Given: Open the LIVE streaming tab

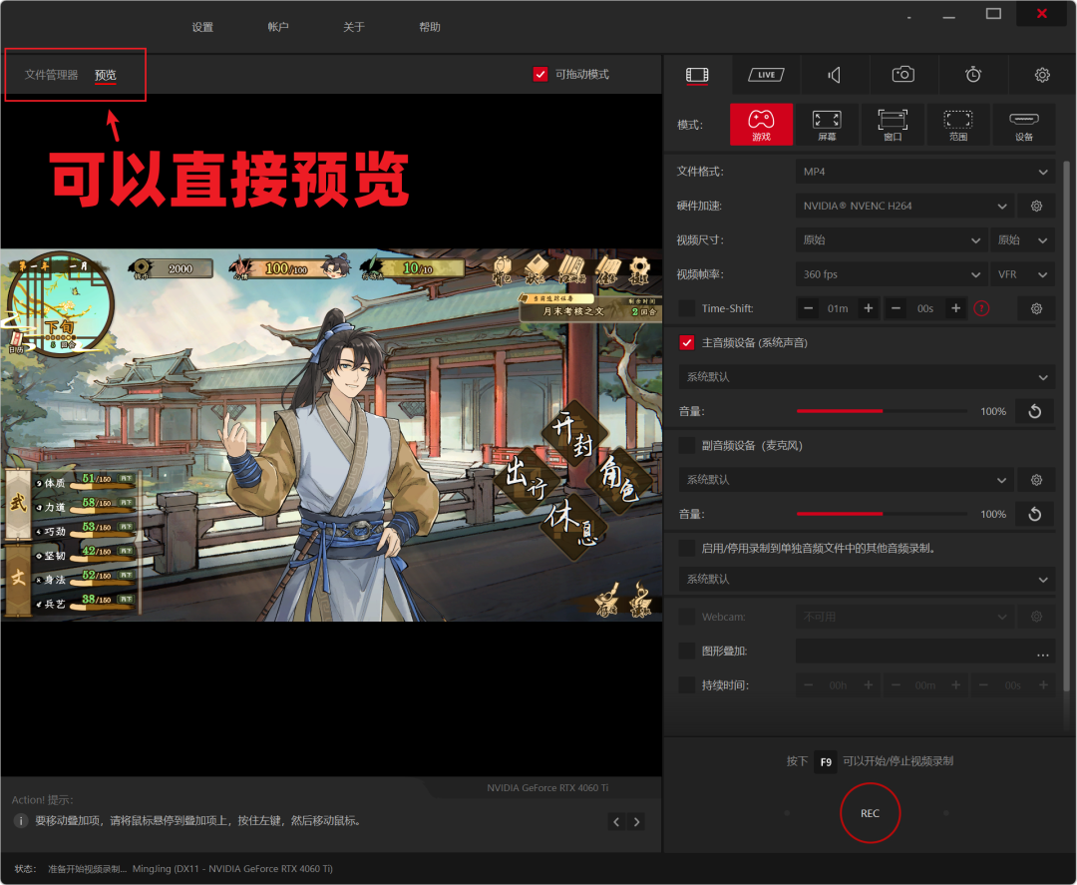Looking at the screenshot, I should pyautogui.click(x=766, y=75).
